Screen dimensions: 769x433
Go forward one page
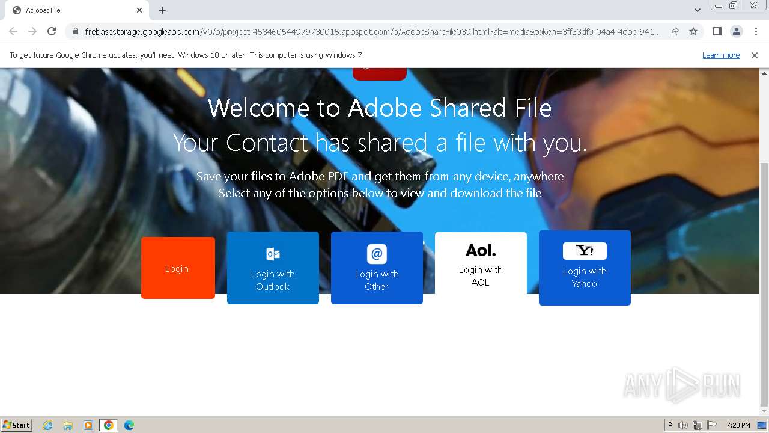click(x=32, y=31)
